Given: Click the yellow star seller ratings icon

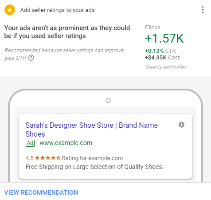Looking at the screenshot, I should click(10, 10).
